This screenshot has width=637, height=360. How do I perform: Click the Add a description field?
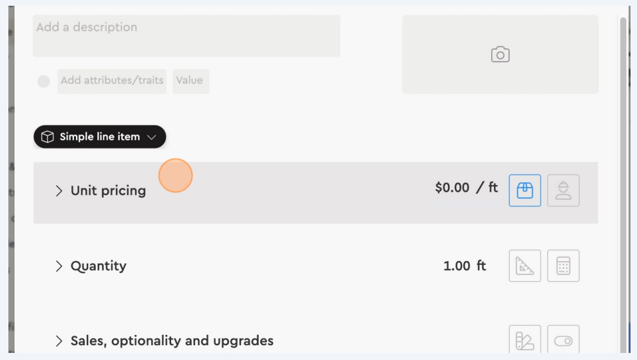coord(187,35)
